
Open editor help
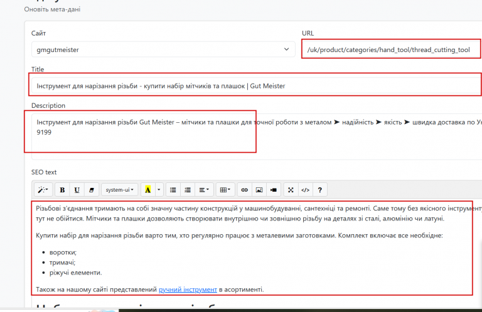point(319,190)
